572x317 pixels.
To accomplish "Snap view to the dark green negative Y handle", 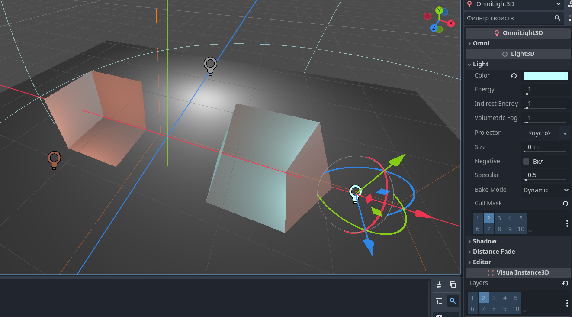I will [440, 29].
